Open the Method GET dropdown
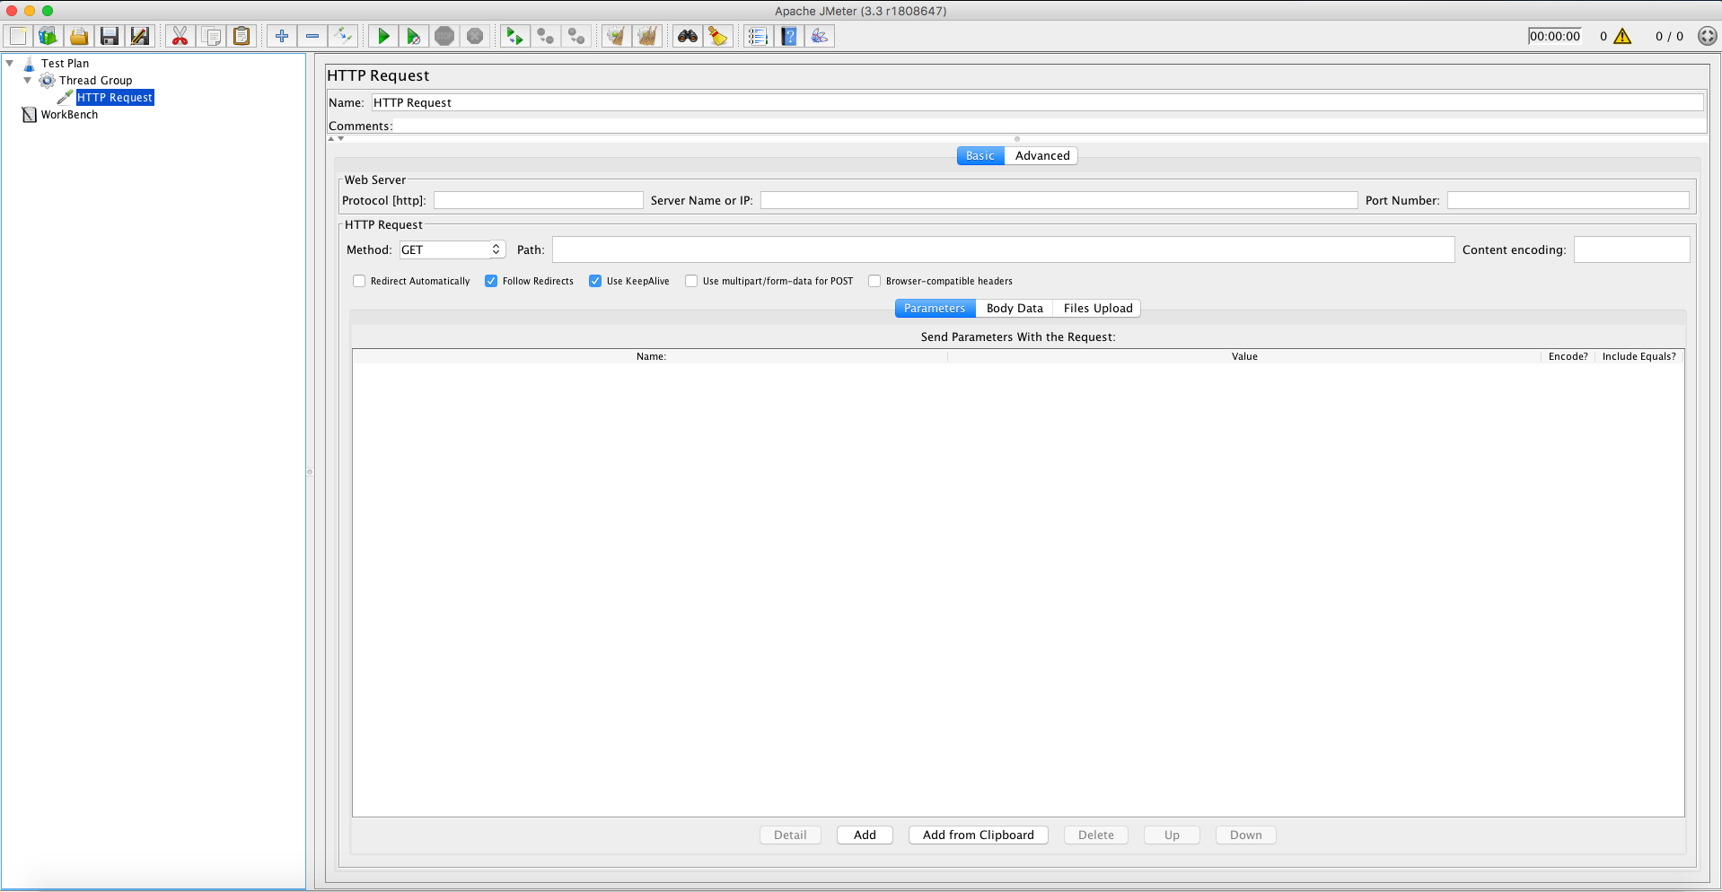The image size is (1722, 892). (x=452, y=249)
